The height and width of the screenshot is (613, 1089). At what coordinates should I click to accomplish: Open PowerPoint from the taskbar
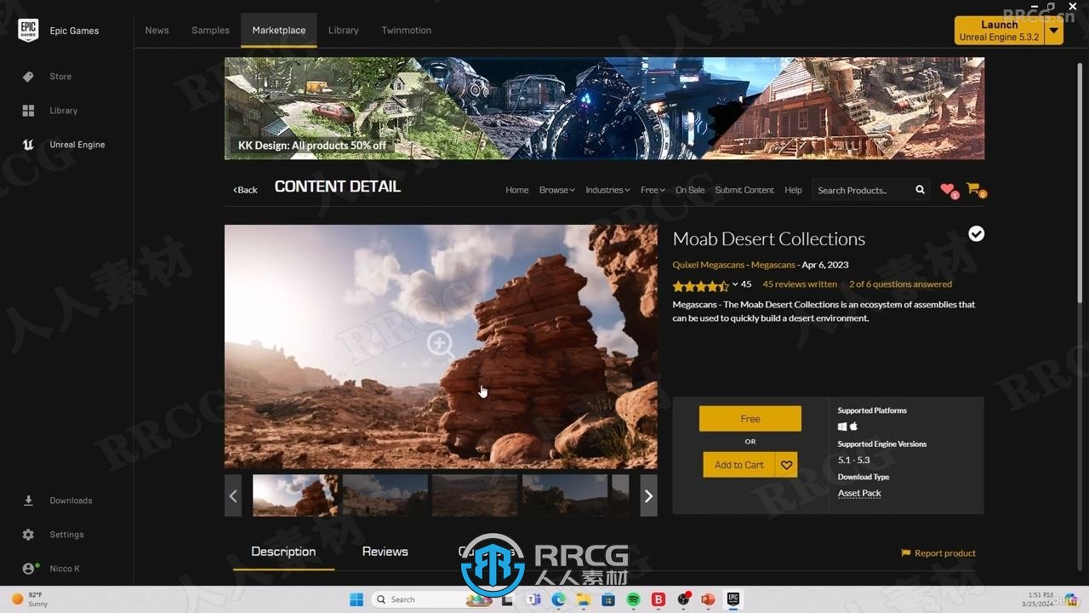coord(708,599)
